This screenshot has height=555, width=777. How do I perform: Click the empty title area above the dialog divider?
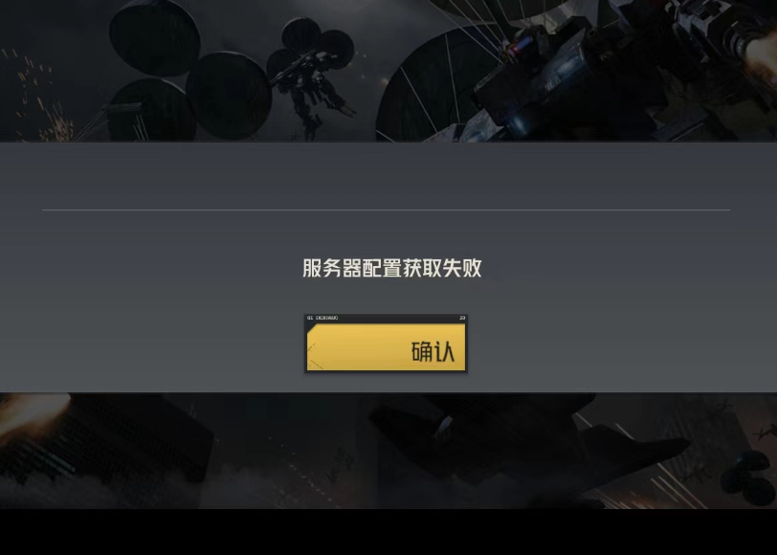pyautogui.click(x=386, y=176)
